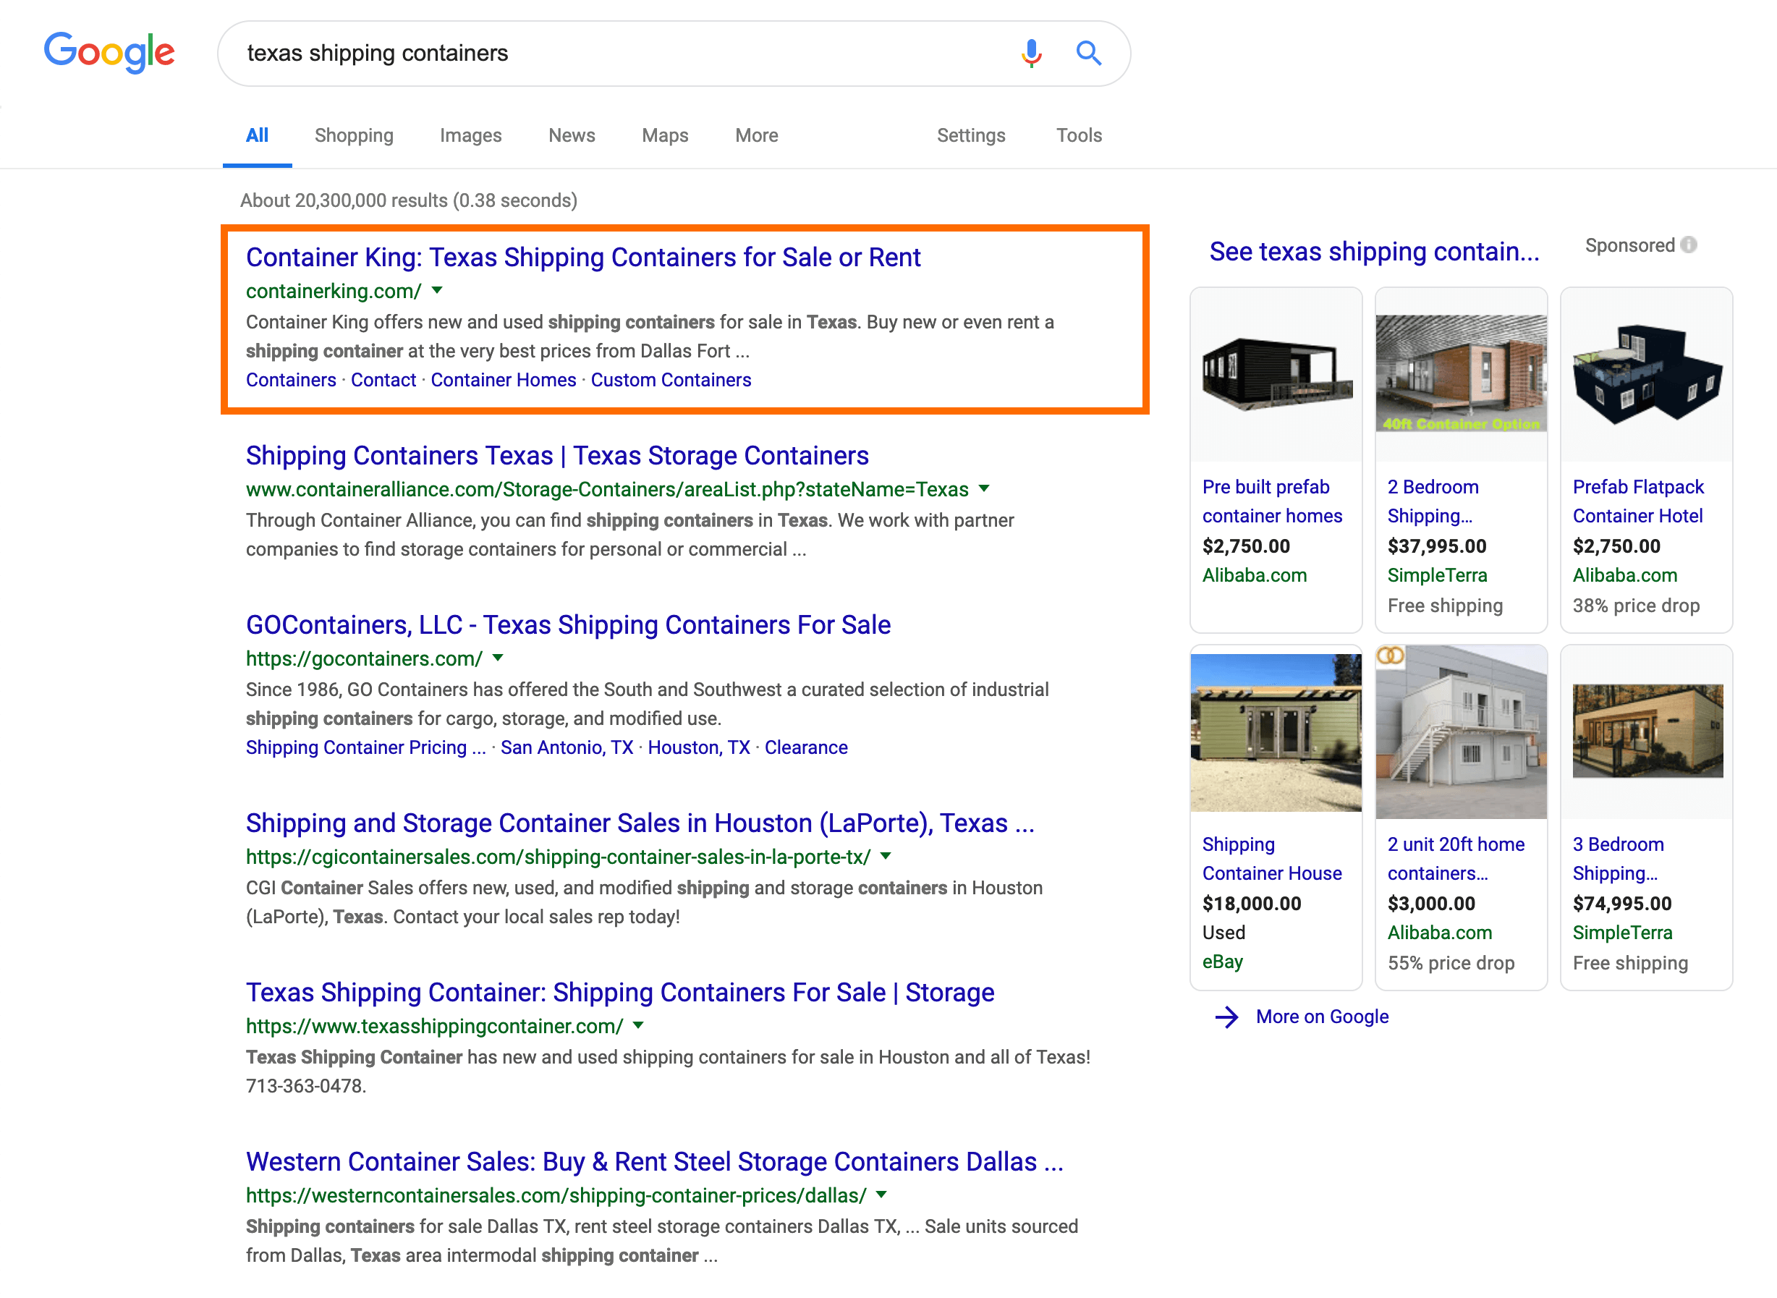Click the 55% price drop label
The width and height of the screenshot is (1777, 1298).
pos(1451,963)
